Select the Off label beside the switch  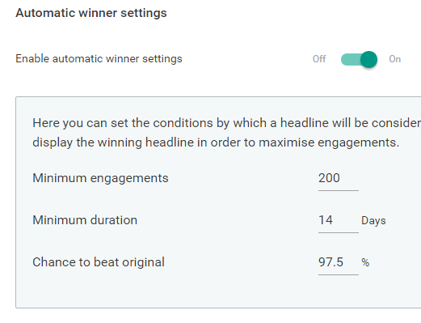pos(319,59)
